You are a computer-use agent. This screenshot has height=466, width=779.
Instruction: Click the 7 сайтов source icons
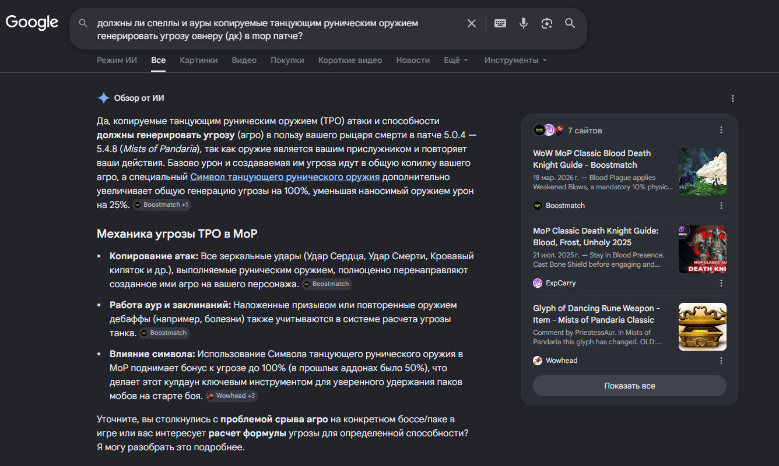tap(549, 130)
